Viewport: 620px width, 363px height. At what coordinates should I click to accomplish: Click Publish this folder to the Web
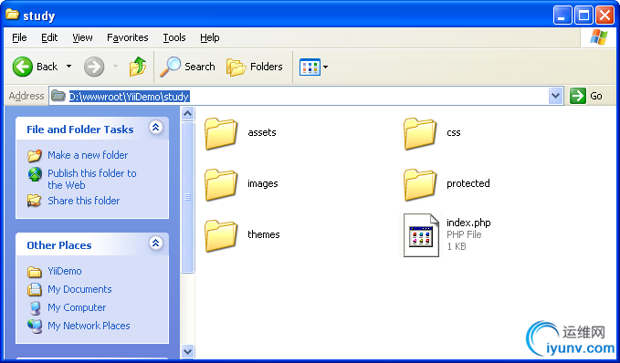pos(92,179)
